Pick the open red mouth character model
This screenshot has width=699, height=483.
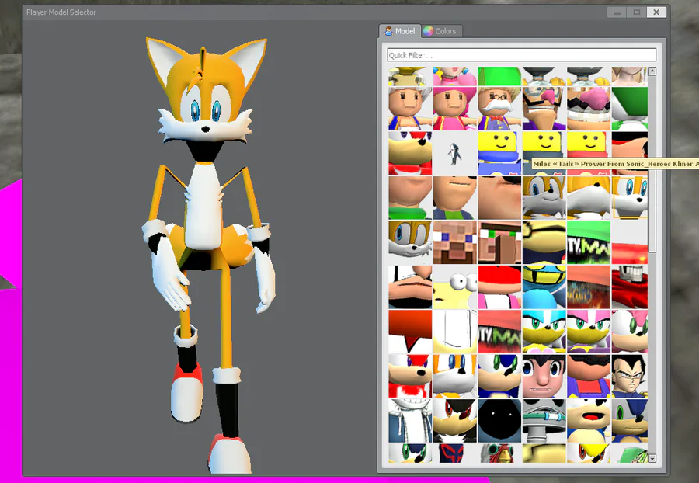click(x=589, y=420)
